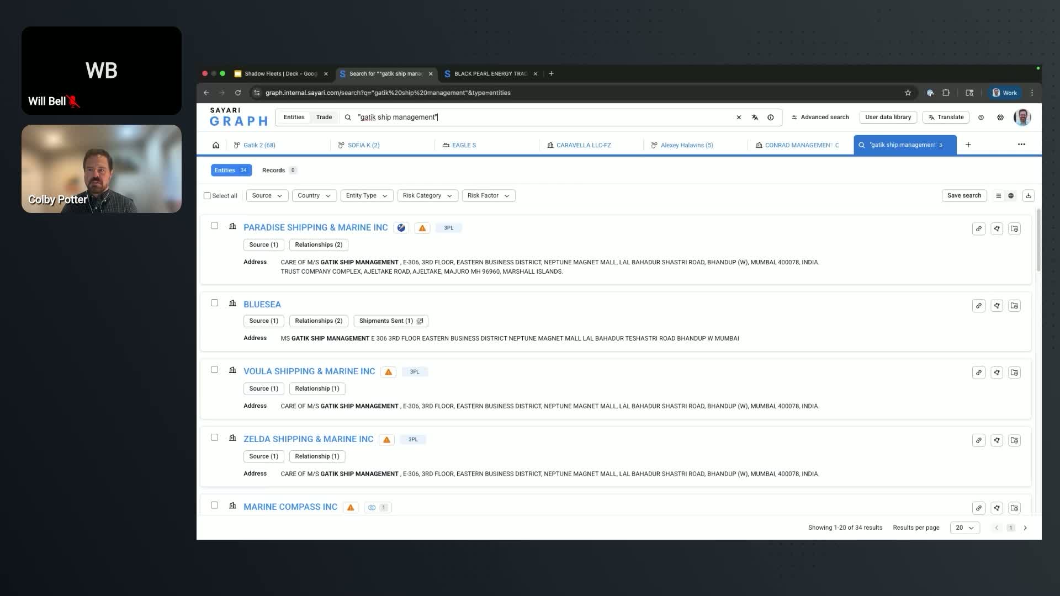Click the browser address bar URL
The image size is (1060, 596).
pos(388,93)
